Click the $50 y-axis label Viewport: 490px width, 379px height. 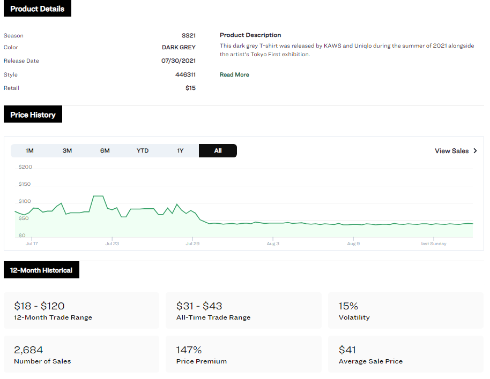tap(24, 218)
